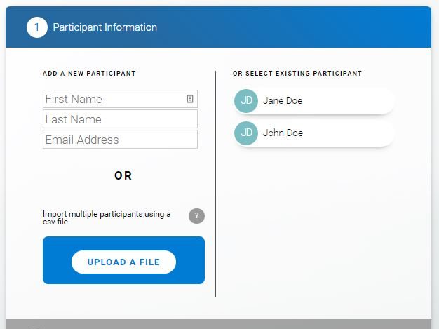Screen dimensions: 439x329
Task: Click John Doe's JD avatar circle
Action: [246, 133]
